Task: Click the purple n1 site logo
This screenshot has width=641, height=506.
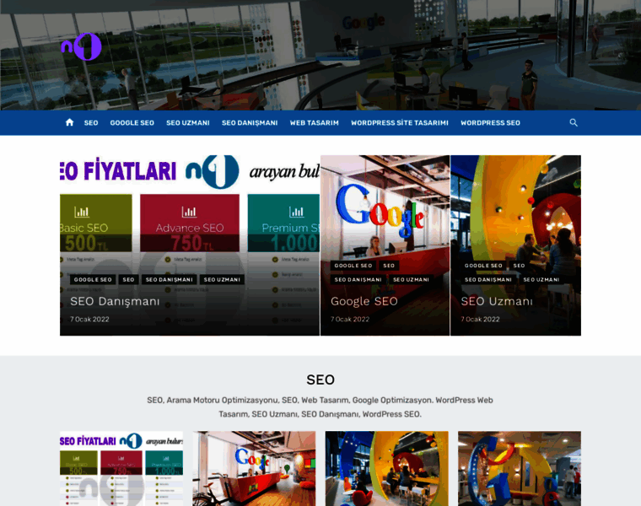Action: (x=82, y=46)
